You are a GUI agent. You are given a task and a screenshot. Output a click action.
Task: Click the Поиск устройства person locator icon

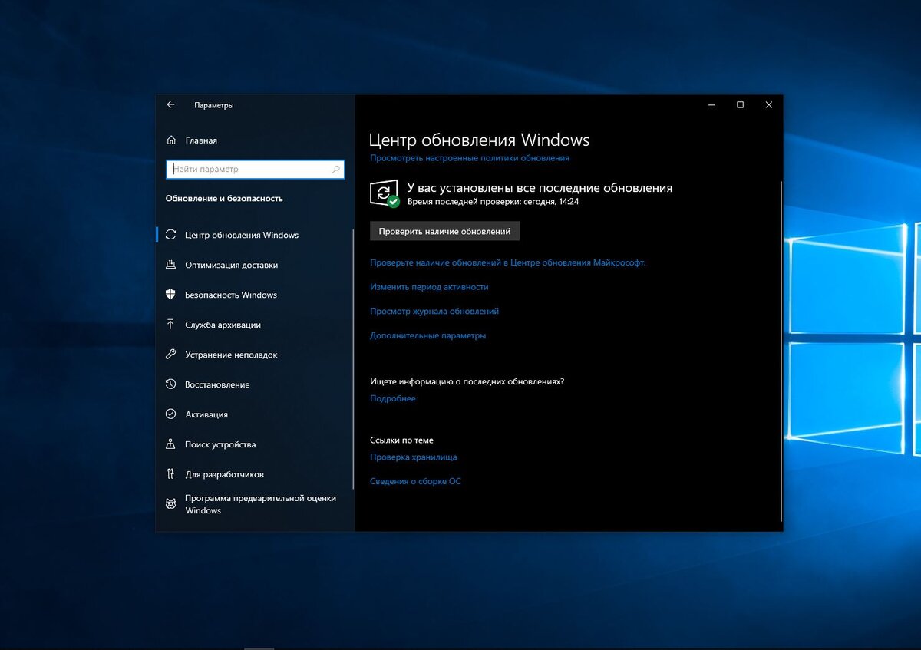coord(171,444)
